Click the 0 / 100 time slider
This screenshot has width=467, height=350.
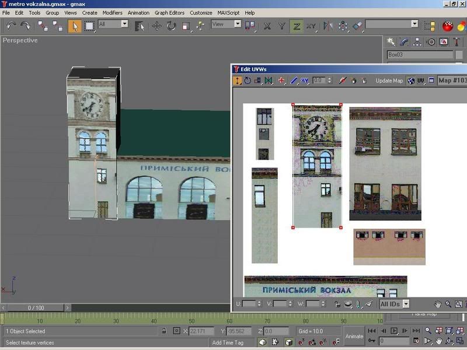[36, 307]
